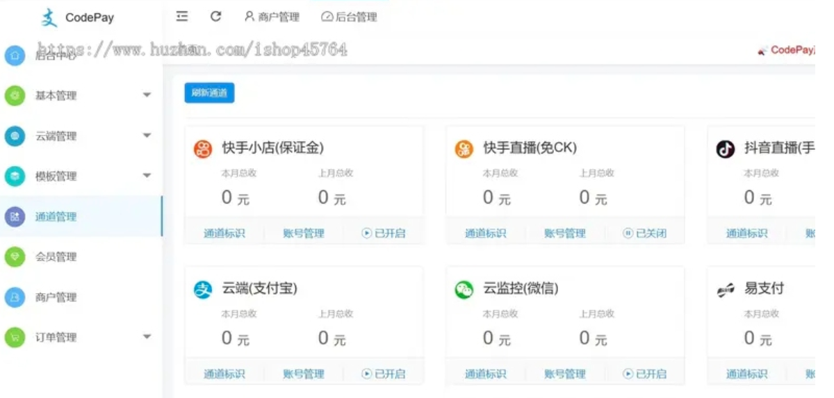Open 账号管理 for 云监控(微信)
The width and height of the screenshot is (834, 398).
565,374
